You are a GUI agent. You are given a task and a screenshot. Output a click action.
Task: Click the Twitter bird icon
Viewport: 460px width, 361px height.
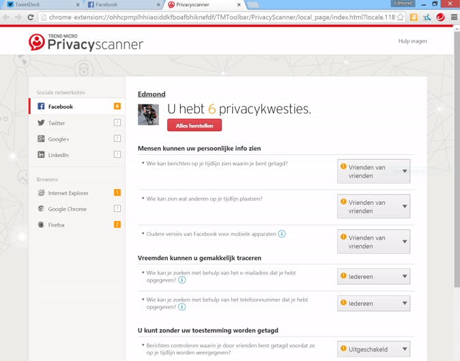[41, 123]
